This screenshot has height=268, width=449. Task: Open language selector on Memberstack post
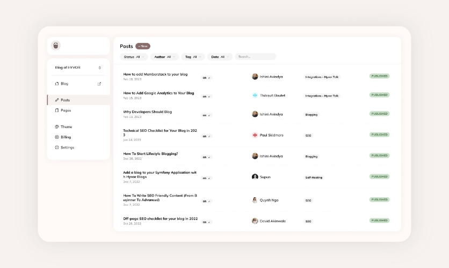pyautogui.click(x=206, y=78)
